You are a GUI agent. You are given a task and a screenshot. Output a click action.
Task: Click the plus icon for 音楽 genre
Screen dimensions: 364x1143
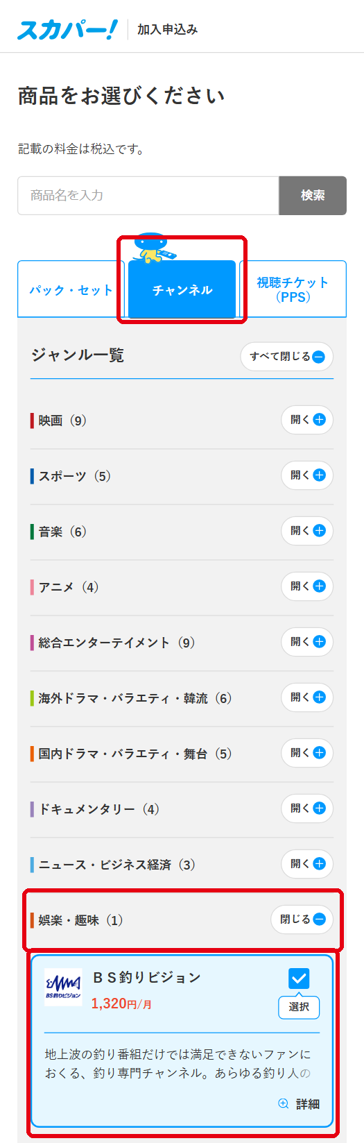[x=319, y=531]
